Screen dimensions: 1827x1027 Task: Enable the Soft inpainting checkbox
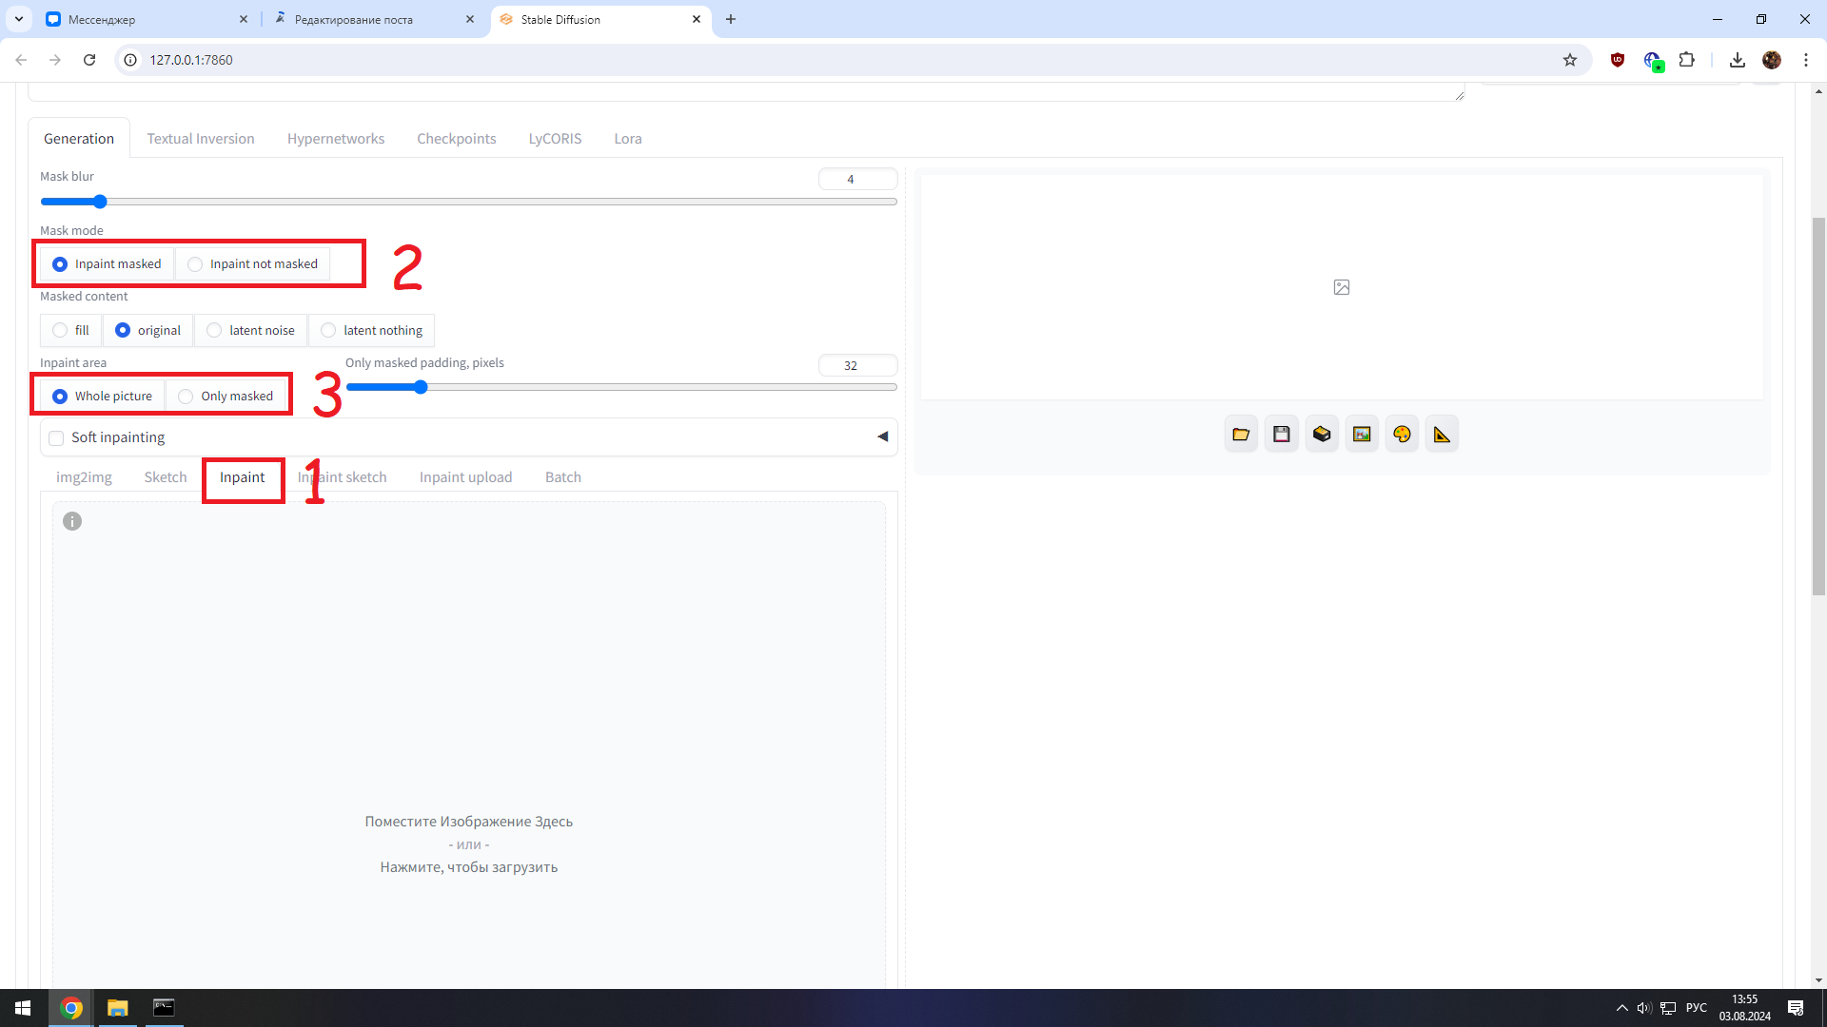coord(57,438)
